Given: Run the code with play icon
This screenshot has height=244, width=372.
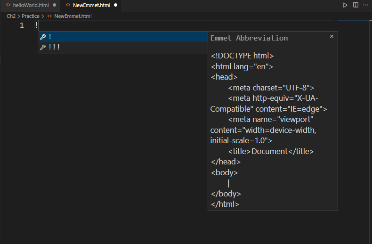Looking at the screenshot, I should (x=345, y=5).
